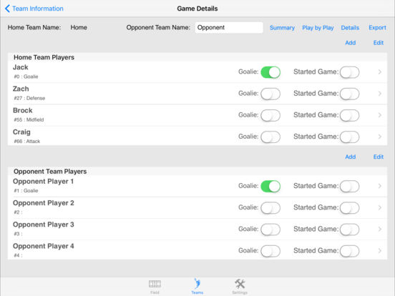Open Opponent Player 2 chevron
This screenshot has height=296, width=395.
coord(380,207)
